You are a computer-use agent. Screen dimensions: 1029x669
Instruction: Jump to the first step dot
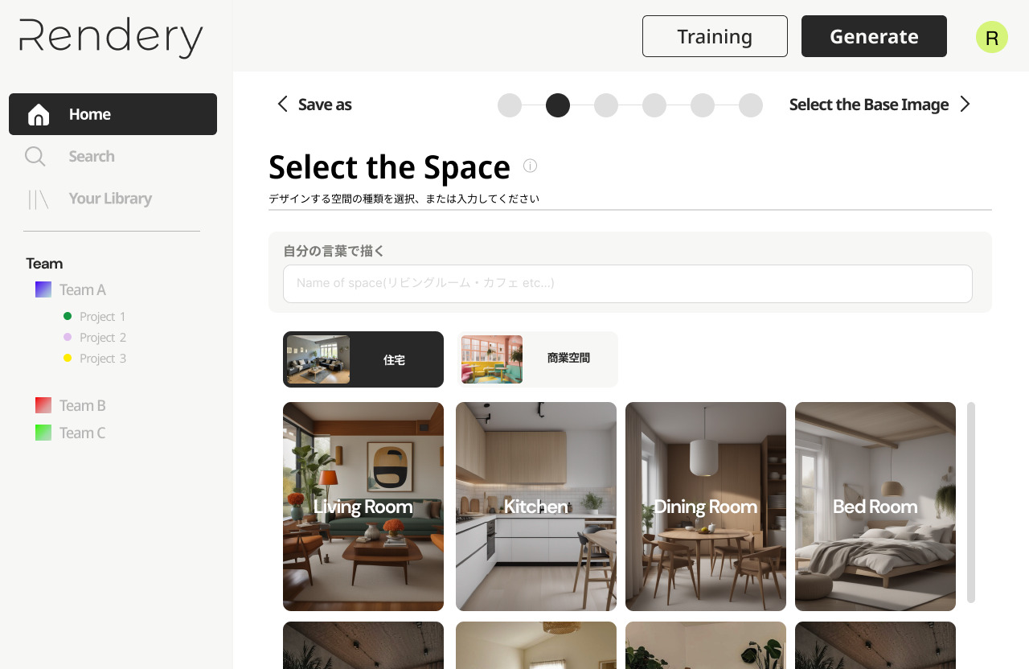(x=510, y=105)
